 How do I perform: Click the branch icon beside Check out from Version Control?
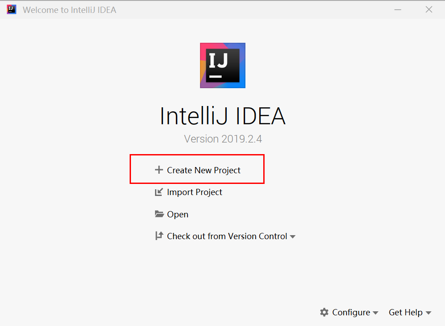tap(159, 236)
